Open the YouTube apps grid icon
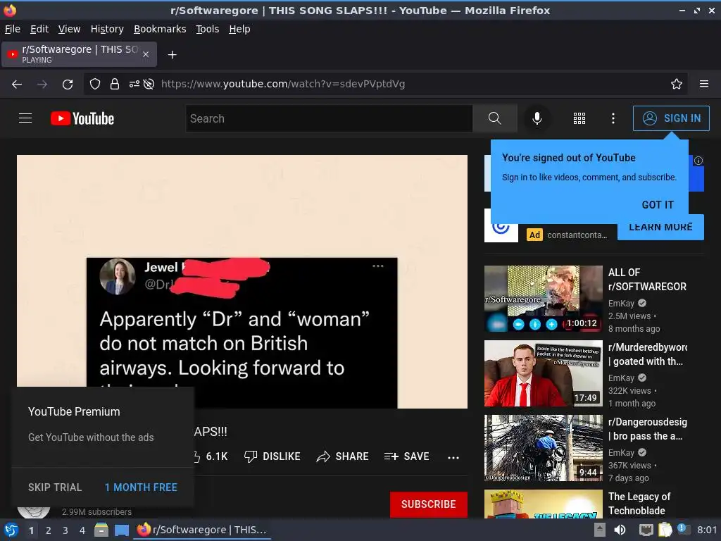Image resolution: width=721 pixels, height=541 pixels. pos(579,118)
